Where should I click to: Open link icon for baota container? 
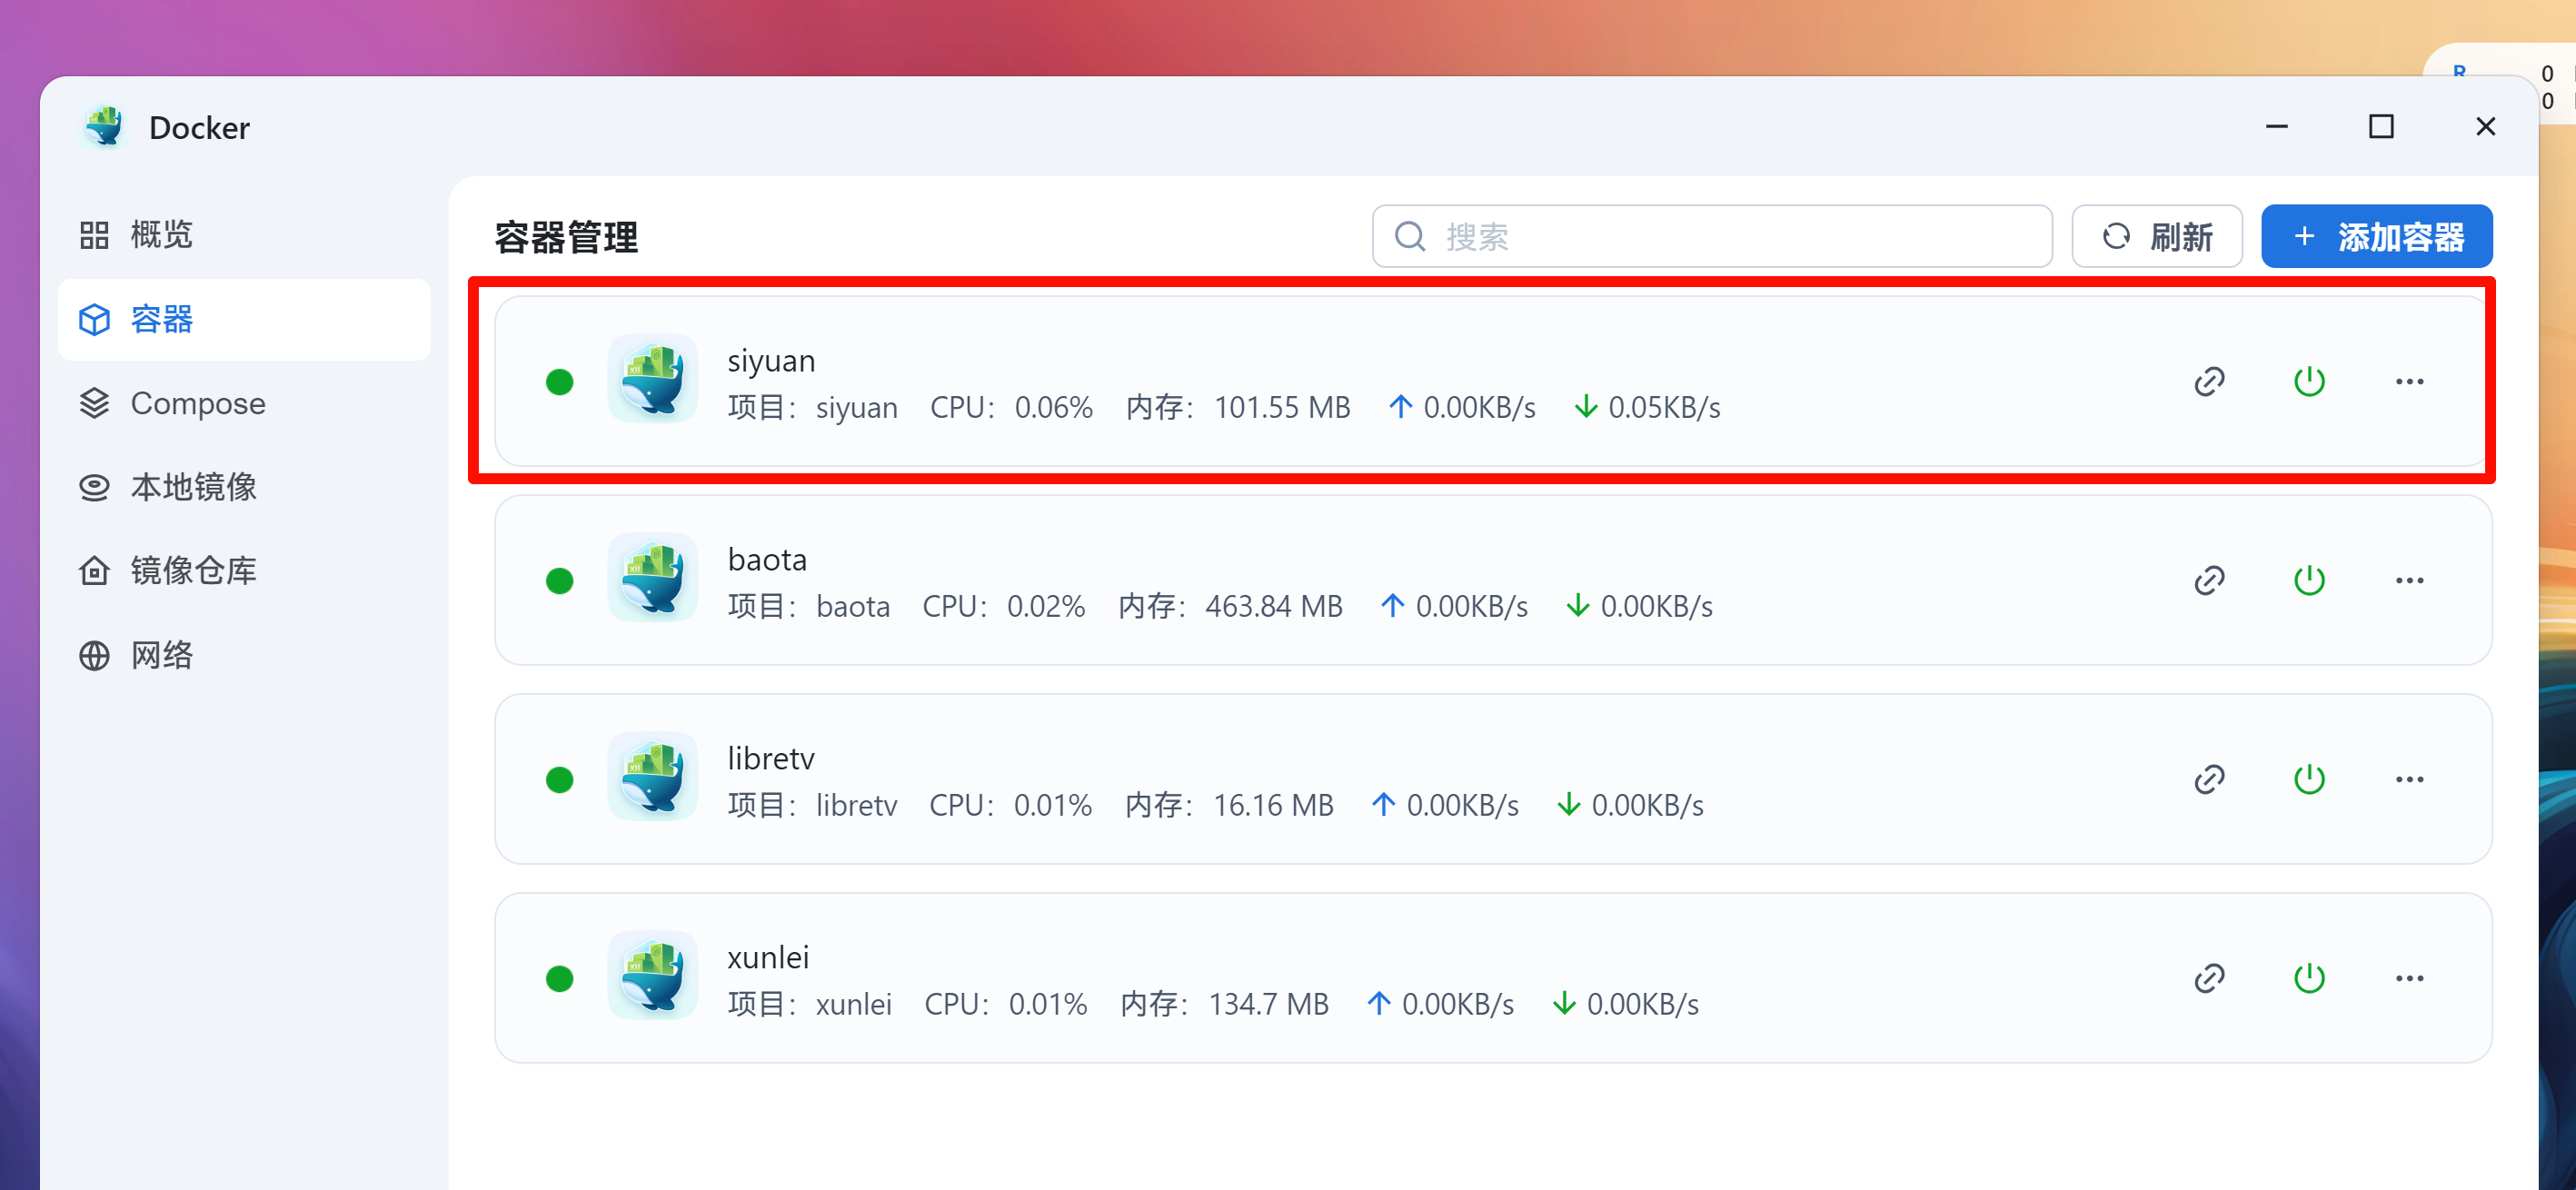click(2209, 580)
